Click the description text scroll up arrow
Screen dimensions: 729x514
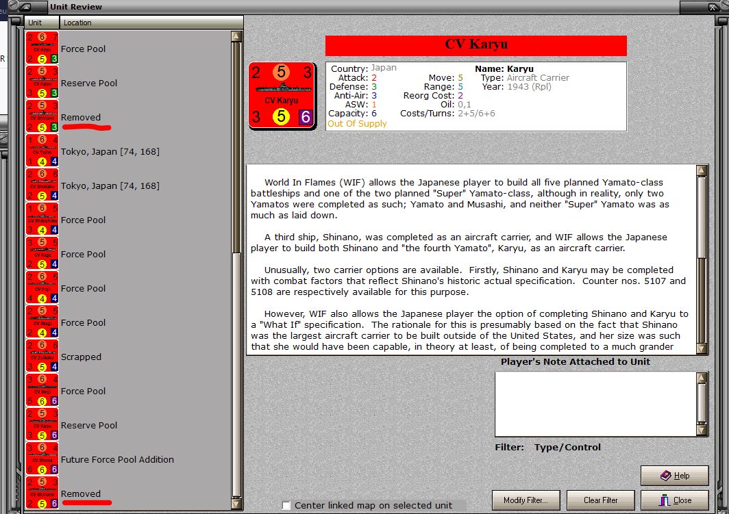(702, 170)
